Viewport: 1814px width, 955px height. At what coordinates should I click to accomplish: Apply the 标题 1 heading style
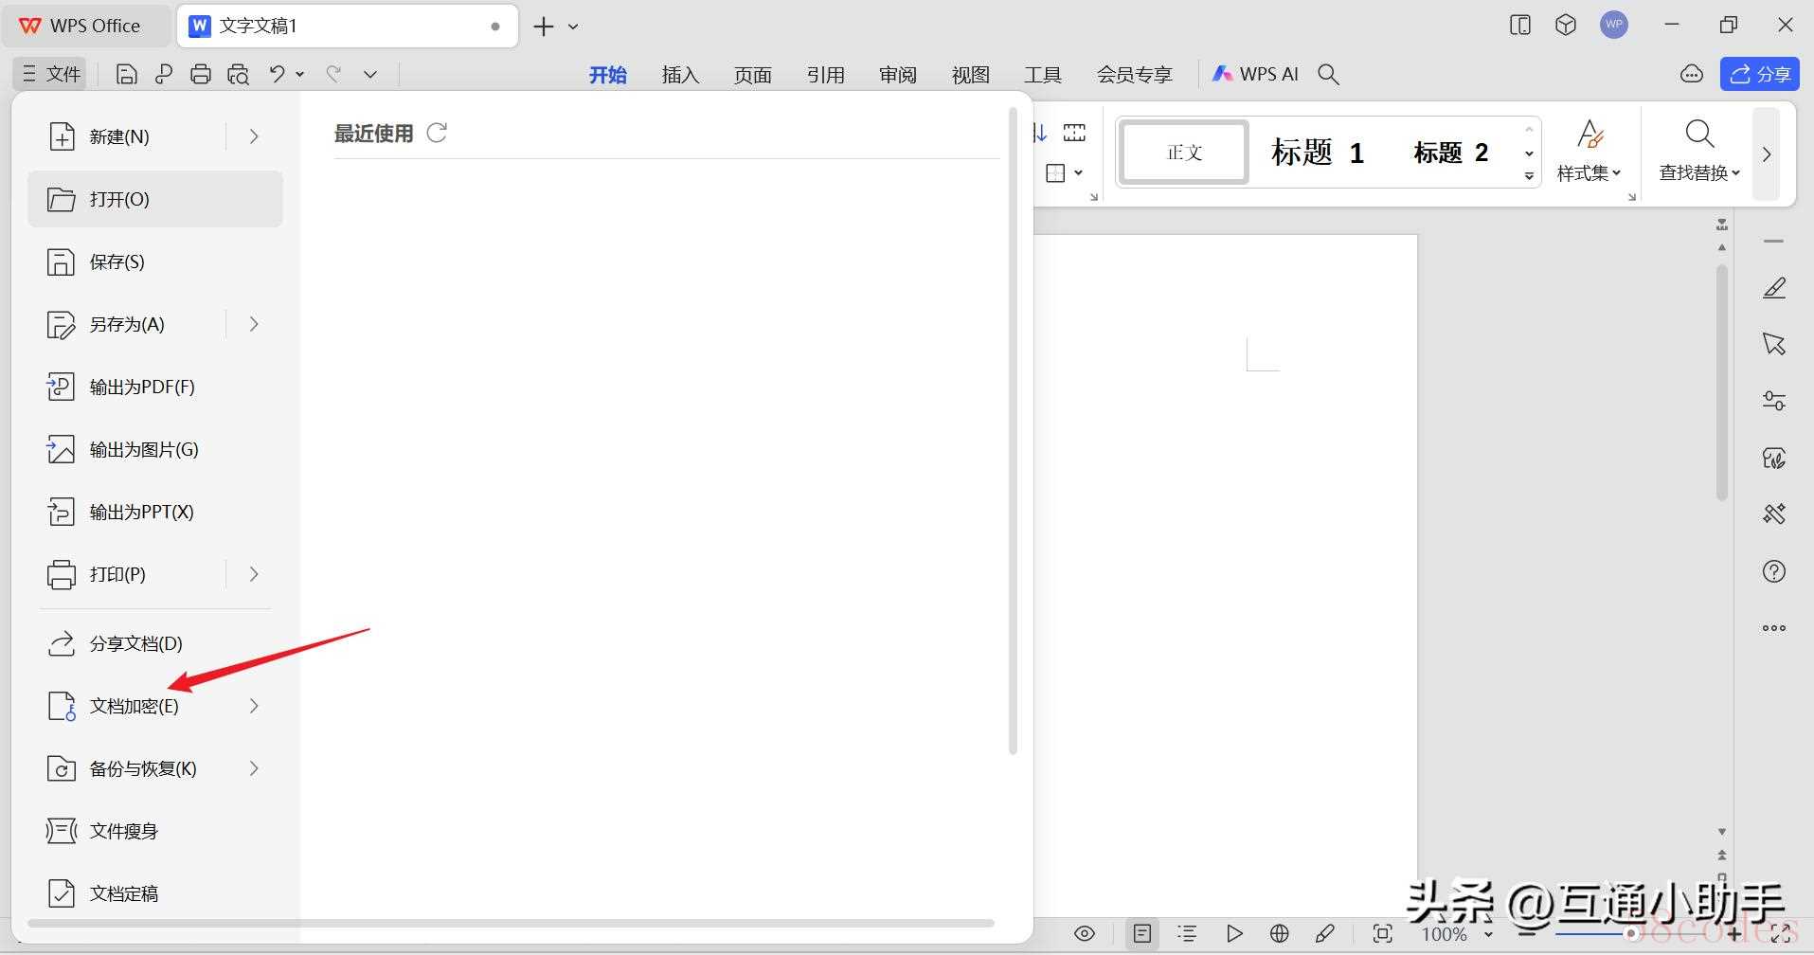[x=1317, y=153]
